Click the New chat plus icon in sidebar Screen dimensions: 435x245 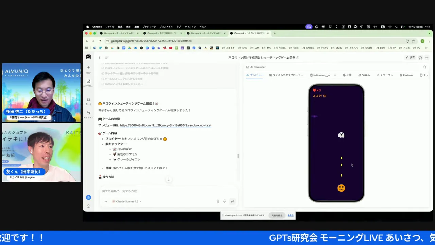click(x=88, y=68)
